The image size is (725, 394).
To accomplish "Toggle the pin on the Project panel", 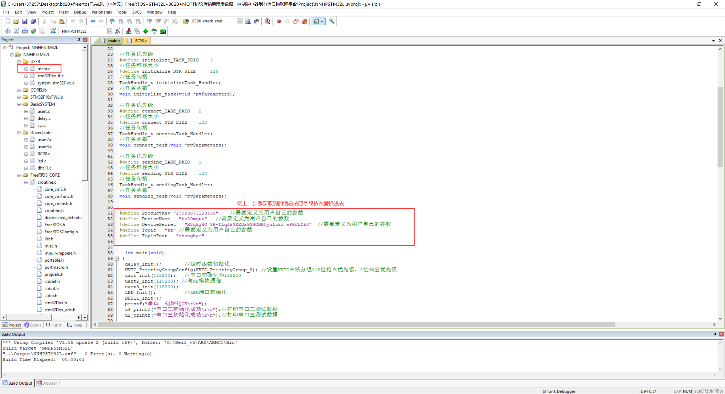I will [79, 40].
